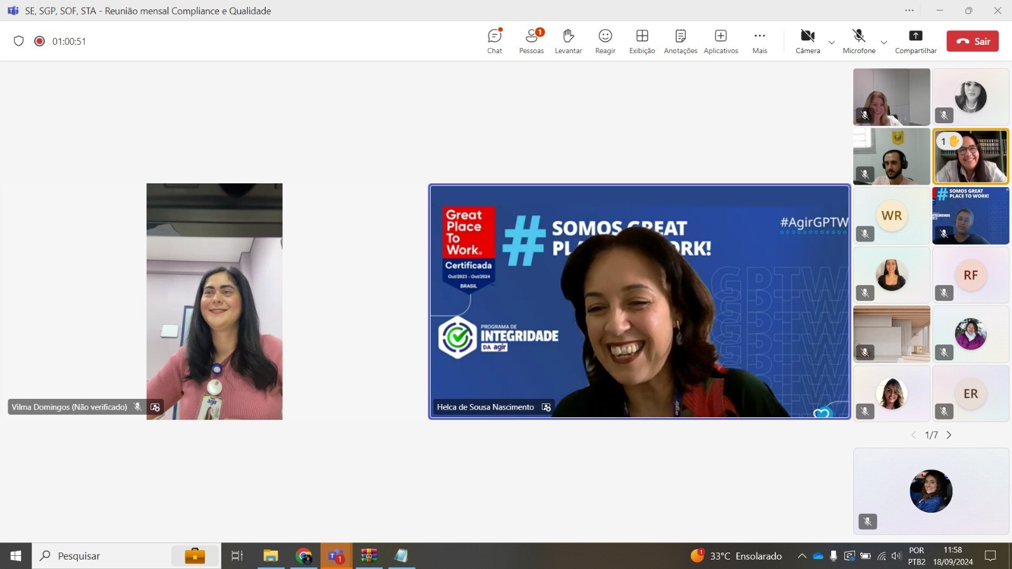Open the clock and date 11:58
1012x569 pixels.
pos(953,556)
